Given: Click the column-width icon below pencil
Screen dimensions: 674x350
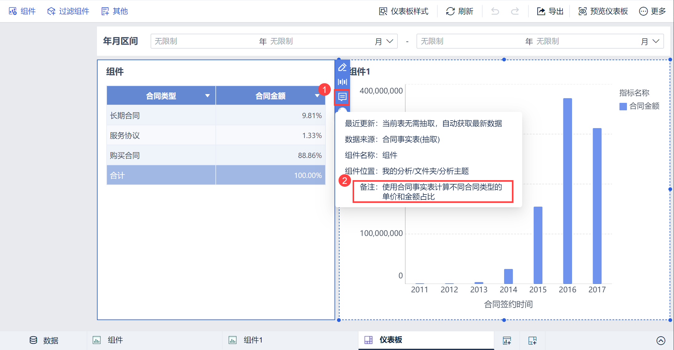Looking at the screenshot, I should [x=342, y=82].
